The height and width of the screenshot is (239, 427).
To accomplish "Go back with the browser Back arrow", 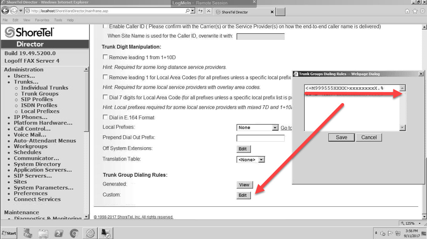I will pos(5,11).
